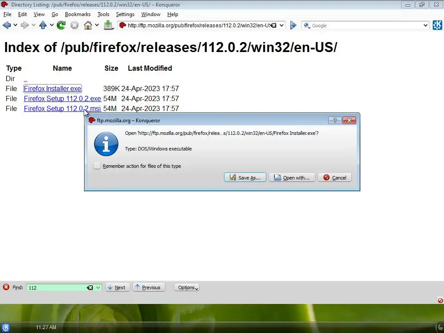Open the Go menu
The height and width of the screenshot is (333, 444).
(x=55, y=14)
